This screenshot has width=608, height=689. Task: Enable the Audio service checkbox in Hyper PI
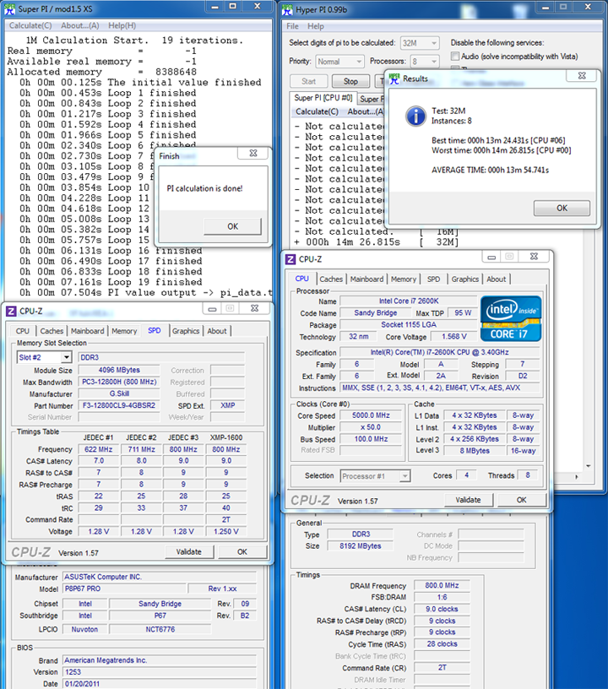pos(455,57)
